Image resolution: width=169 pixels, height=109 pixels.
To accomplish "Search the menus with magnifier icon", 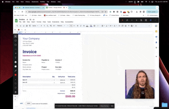I will (17, 26).
